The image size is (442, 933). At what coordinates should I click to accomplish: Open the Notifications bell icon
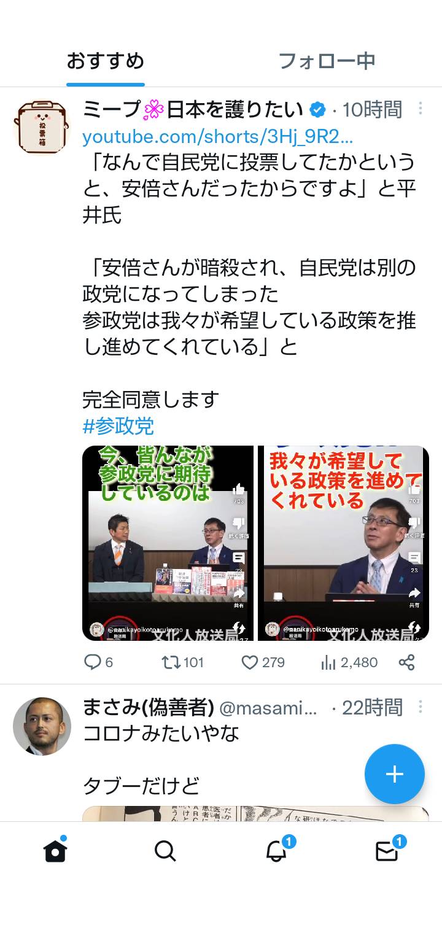pos(277,850)
